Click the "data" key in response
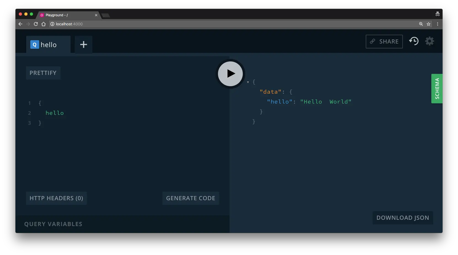The height and width of the screenshot is (255, 458). coord(270,92)
